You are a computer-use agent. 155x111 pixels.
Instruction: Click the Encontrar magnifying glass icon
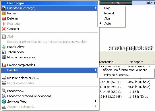[4, 91]
